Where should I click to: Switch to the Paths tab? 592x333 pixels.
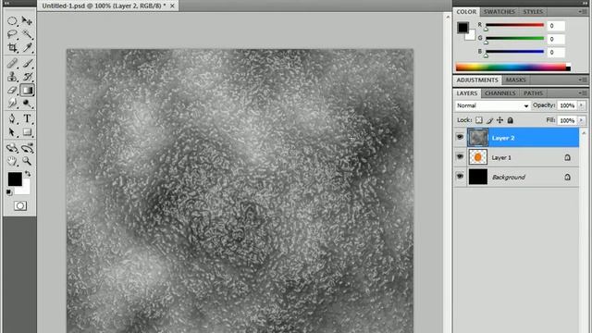click(533, 92)
